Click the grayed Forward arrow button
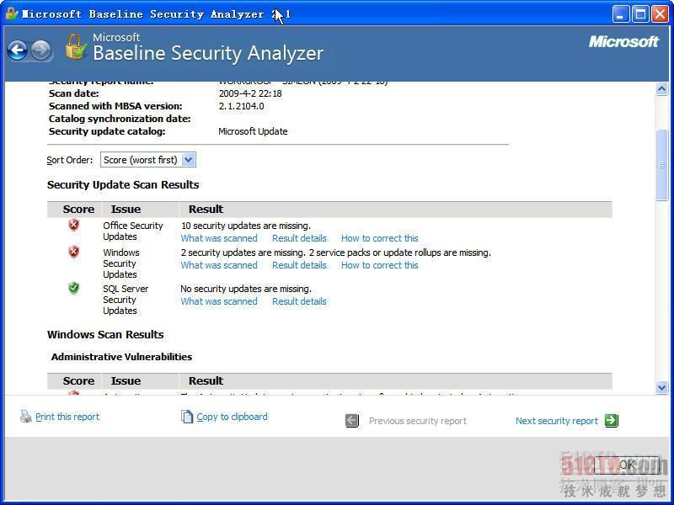The image size is (674, 505). [x=41, y=50]
